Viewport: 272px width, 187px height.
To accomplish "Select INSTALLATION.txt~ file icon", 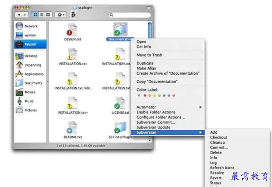I will [72, 103].
